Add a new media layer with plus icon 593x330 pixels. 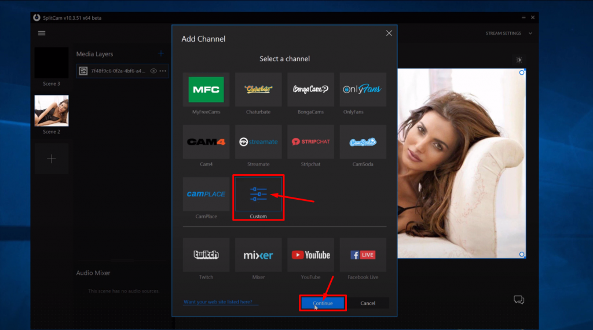click(x=161, y=54)
